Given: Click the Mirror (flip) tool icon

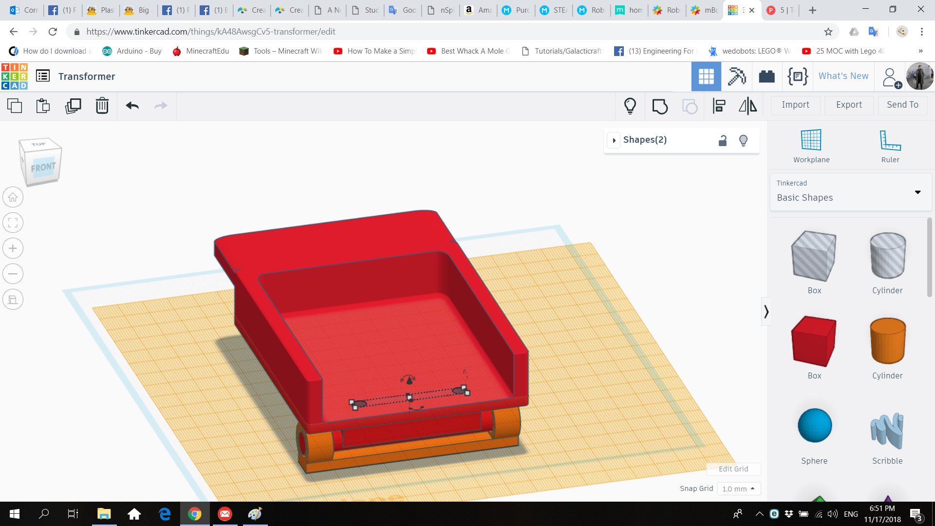Looking at the screenshot, I should [748, 106].
